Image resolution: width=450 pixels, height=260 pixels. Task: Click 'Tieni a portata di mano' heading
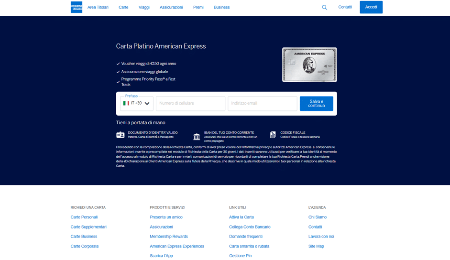[141, 122]
